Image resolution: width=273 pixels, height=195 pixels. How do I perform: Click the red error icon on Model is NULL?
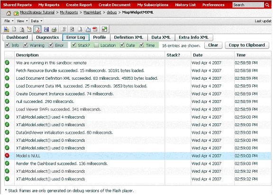click(7, 156)
